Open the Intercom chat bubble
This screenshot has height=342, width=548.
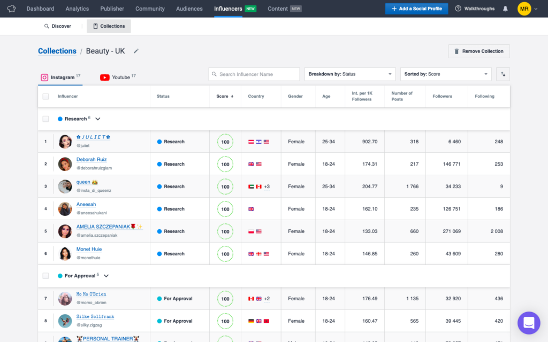[529, 323]
